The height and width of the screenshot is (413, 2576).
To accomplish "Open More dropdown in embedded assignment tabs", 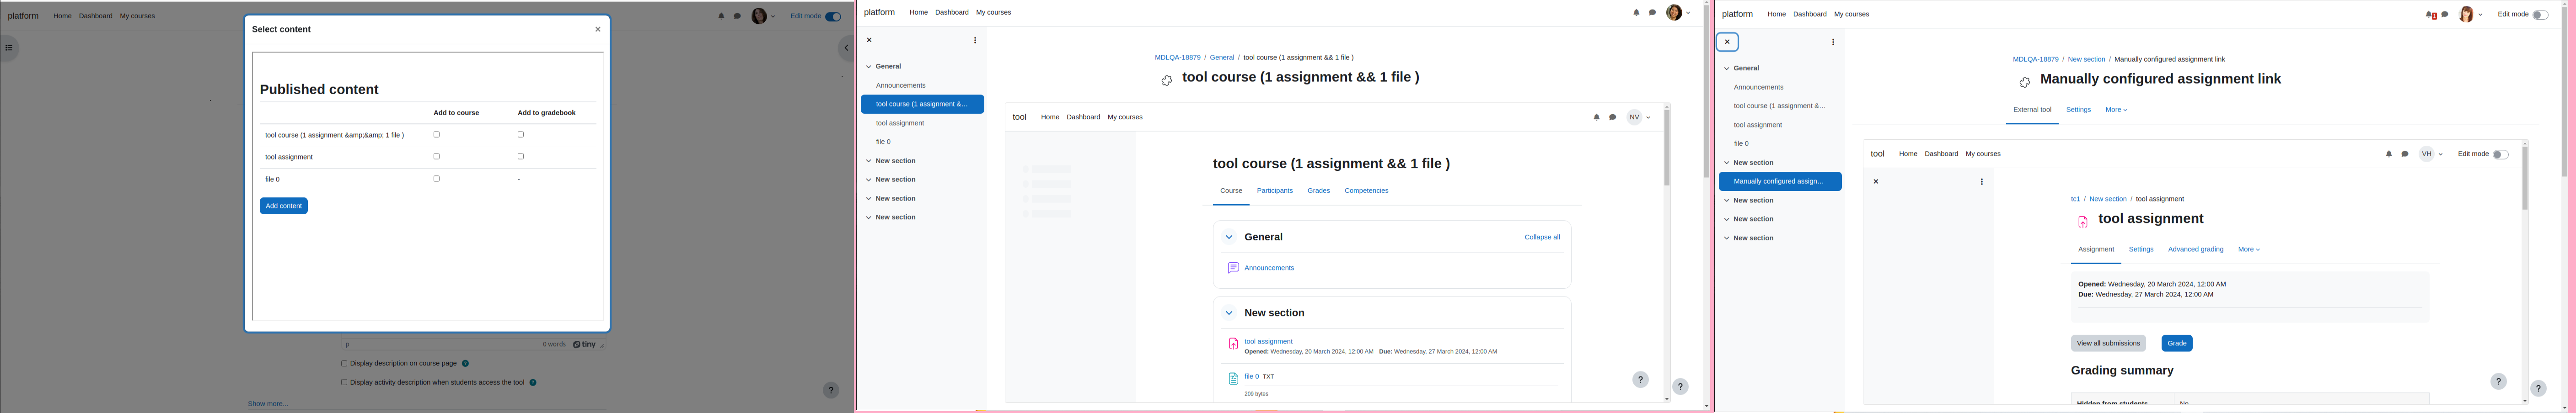I will click(2249, 250).
